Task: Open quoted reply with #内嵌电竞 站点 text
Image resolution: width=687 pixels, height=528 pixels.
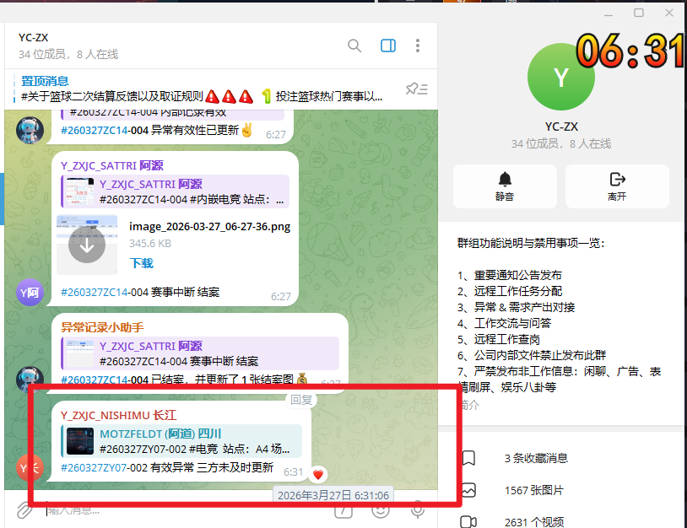Action: tap(176, 191)
